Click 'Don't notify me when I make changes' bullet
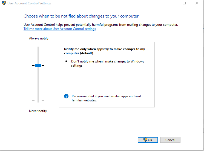The image size is (204, 151). (x=107, y=63)
